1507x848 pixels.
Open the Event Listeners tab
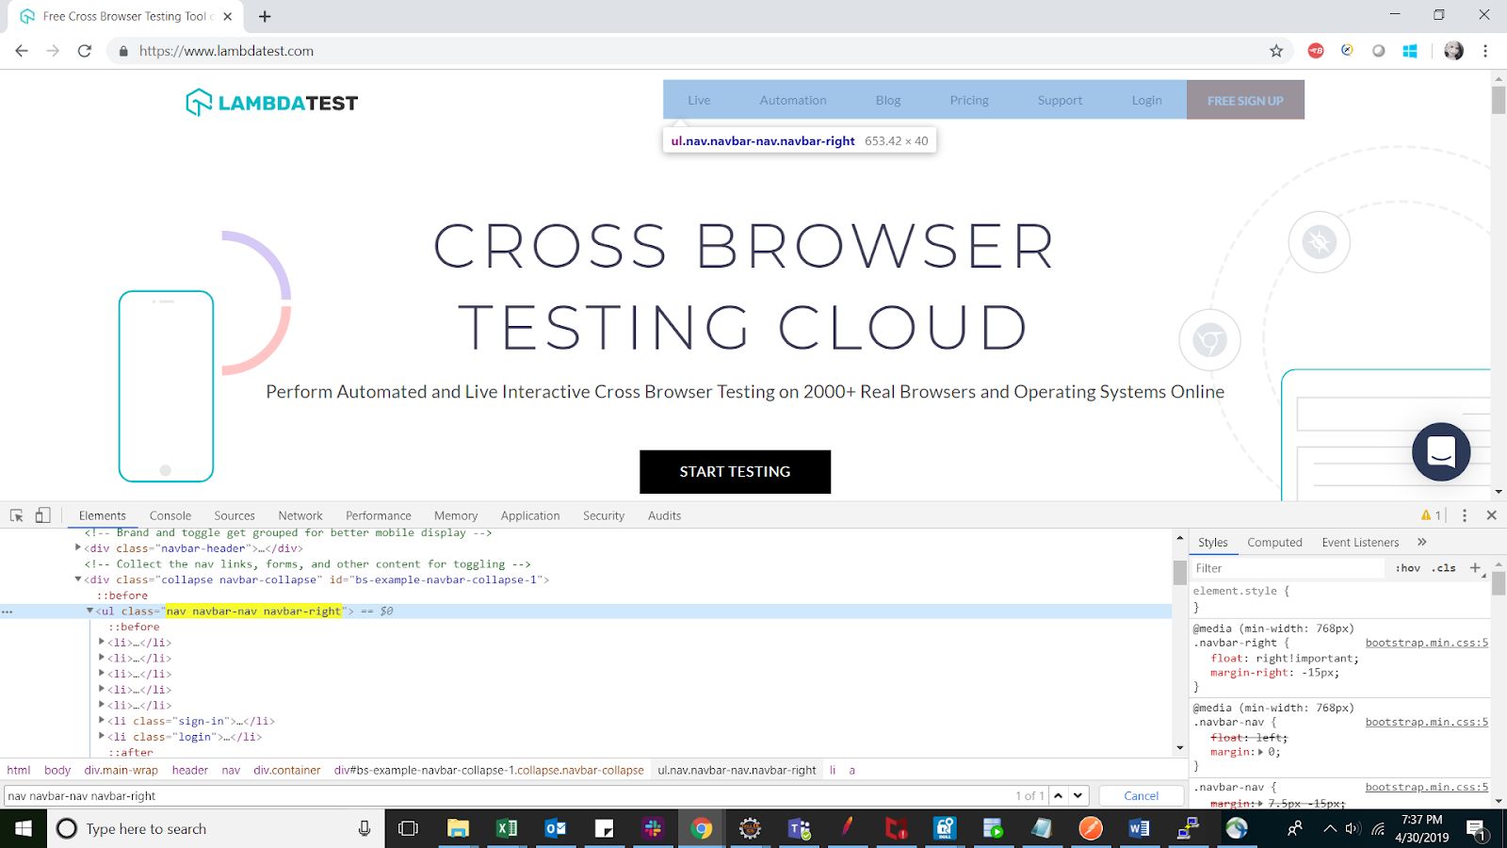(x=1360, y=542)
